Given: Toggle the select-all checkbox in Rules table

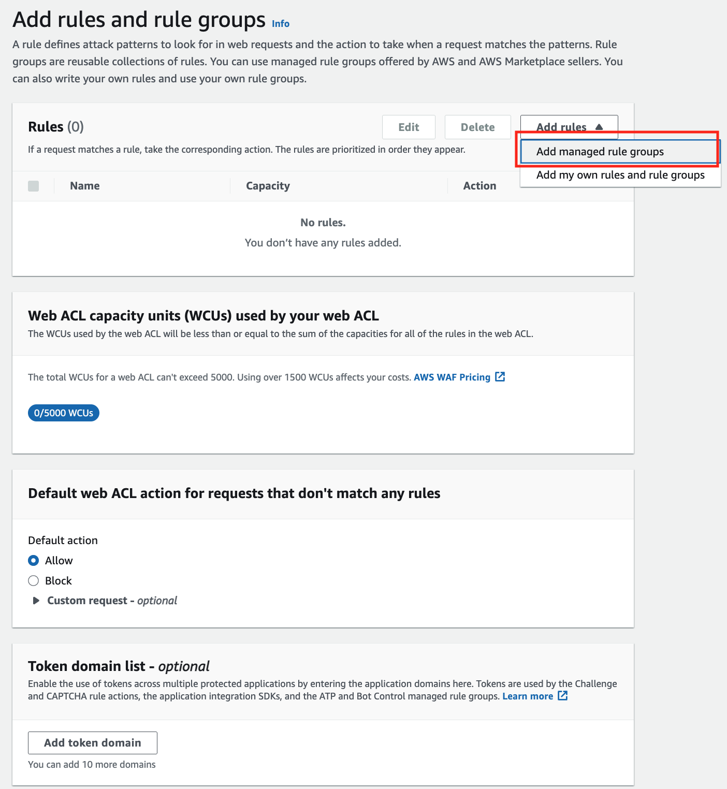Looking at the screenshot, I should 34,186.
